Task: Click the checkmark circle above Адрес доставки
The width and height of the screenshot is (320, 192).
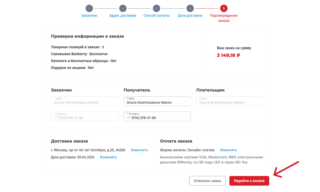Action: point(123,8)
